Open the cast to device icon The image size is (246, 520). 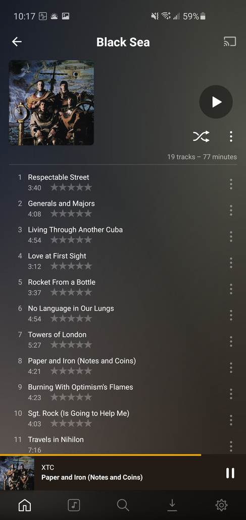tap(230, 42)
